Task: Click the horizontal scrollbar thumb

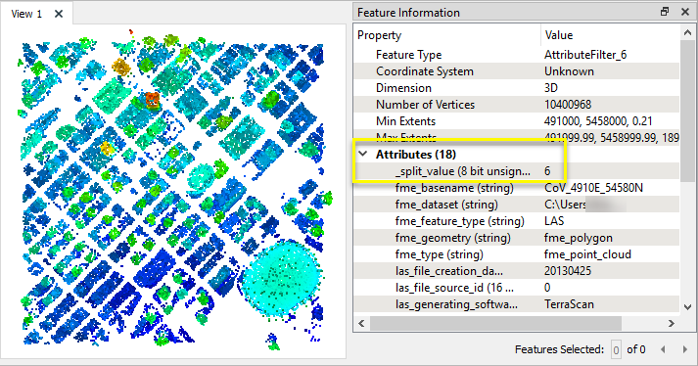Action: click(495, 324)
